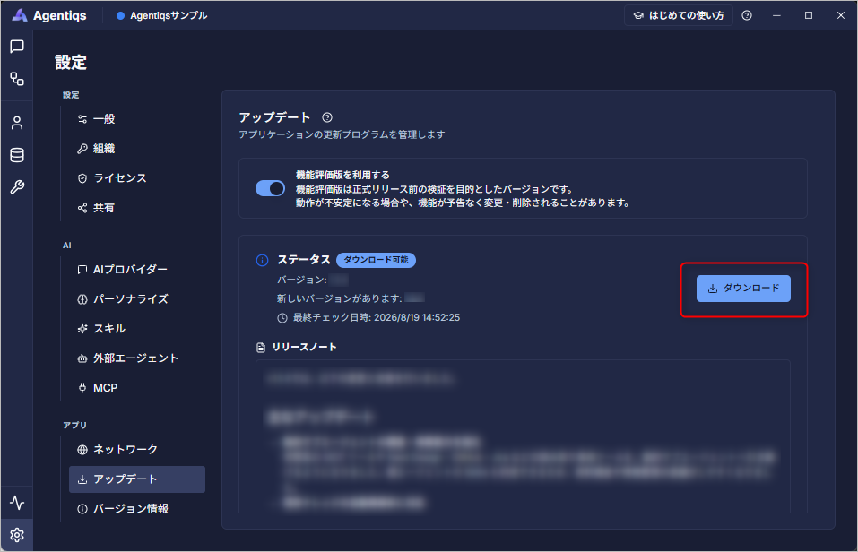Open 共有 settings page
The height and width of the screenshot is (552, 858).
[x=137, y=208]
